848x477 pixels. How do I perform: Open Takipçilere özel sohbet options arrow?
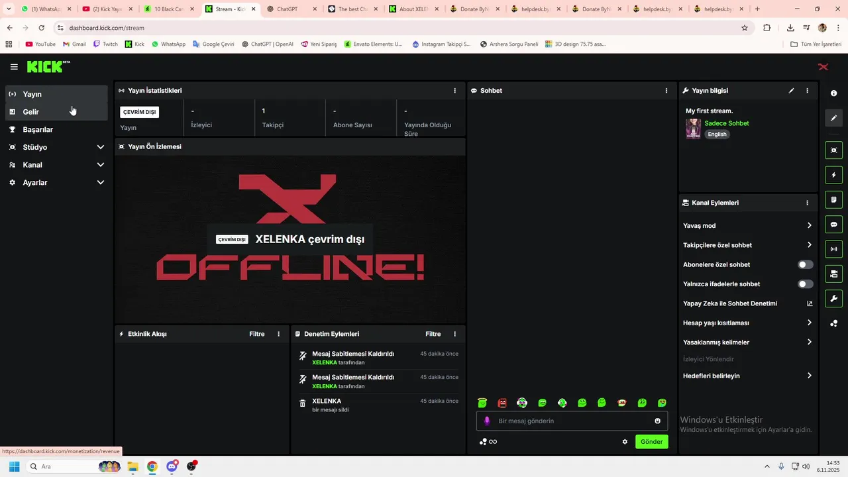point(809,245)
